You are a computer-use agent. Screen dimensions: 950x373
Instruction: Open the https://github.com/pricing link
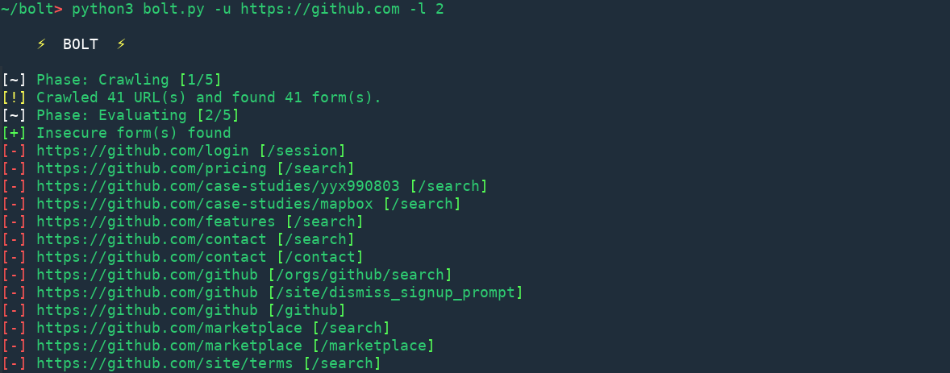[152, 168]
